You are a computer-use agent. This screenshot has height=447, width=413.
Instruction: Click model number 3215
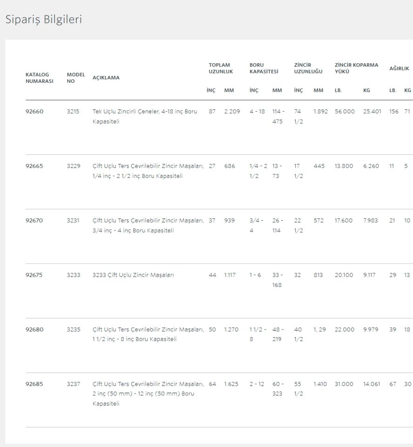coord(73,112)
